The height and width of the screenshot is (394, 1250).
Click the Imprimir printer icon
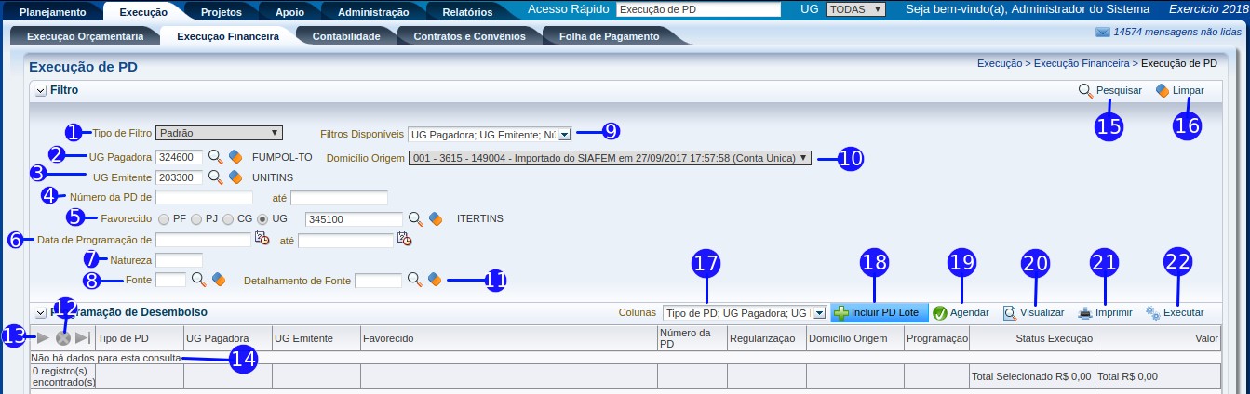click(x=1084, y=313)
